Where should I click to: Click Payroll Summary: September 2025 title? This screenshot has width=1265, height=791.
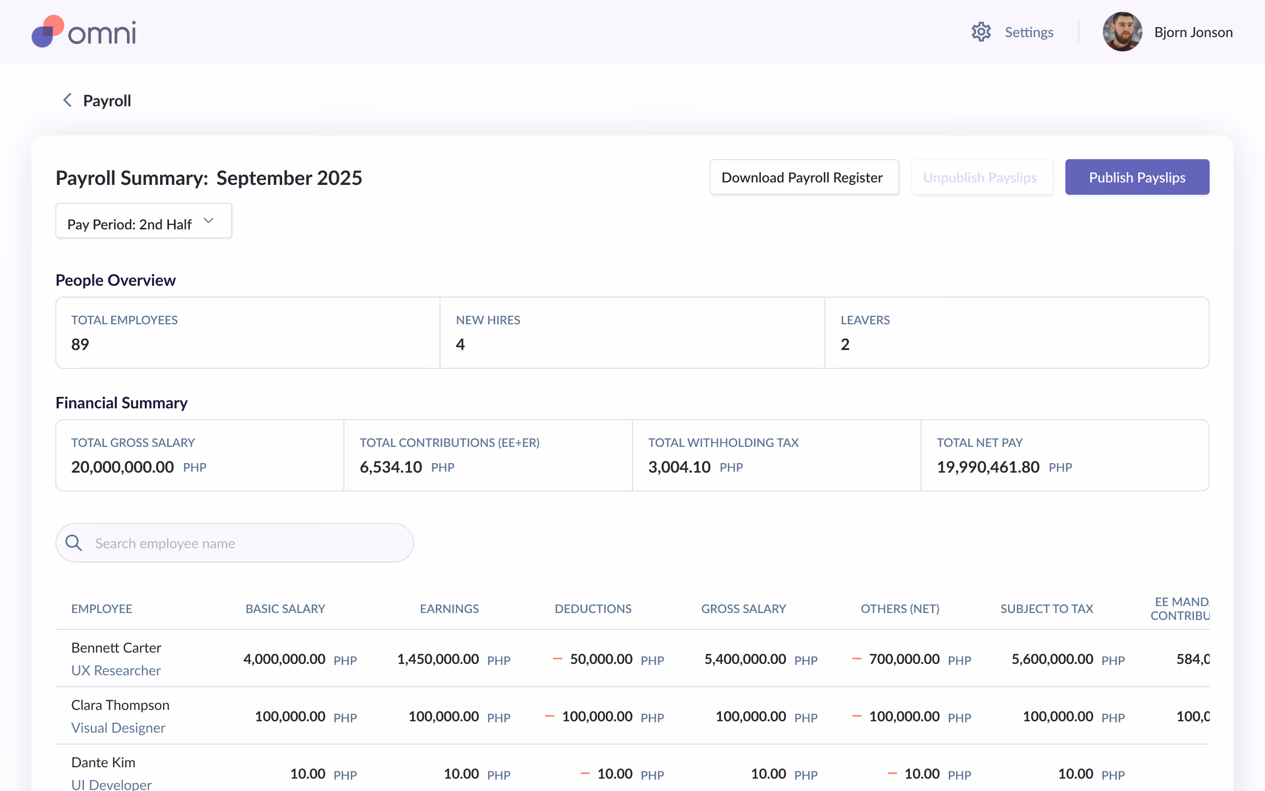click(209, 177)
